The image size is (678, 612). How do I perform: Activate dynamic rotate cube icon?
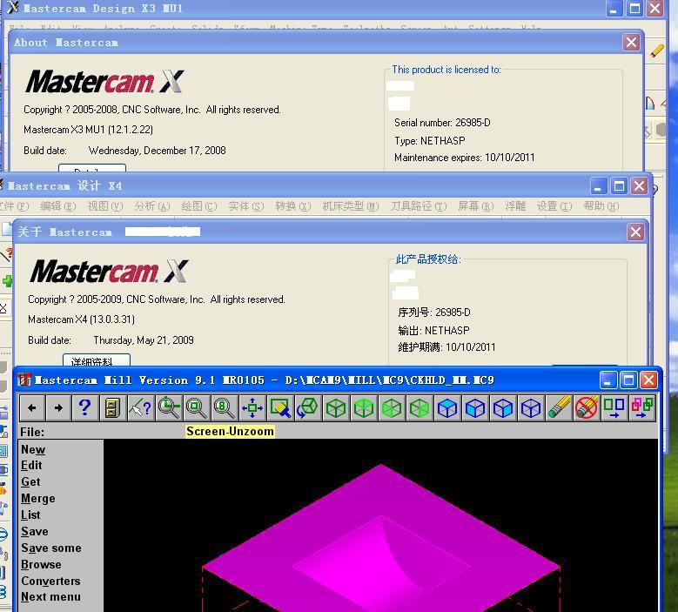tap(308, 408)
